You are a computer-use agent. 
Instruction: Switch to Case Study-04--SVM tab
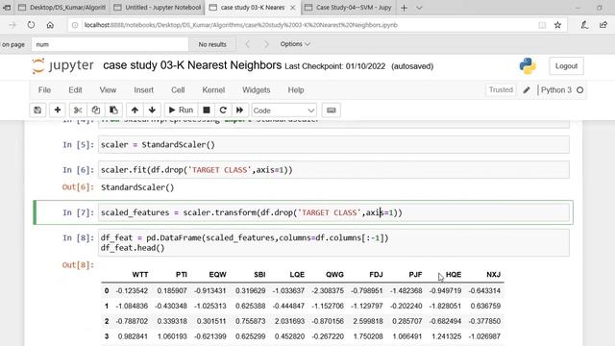[348, 8]
